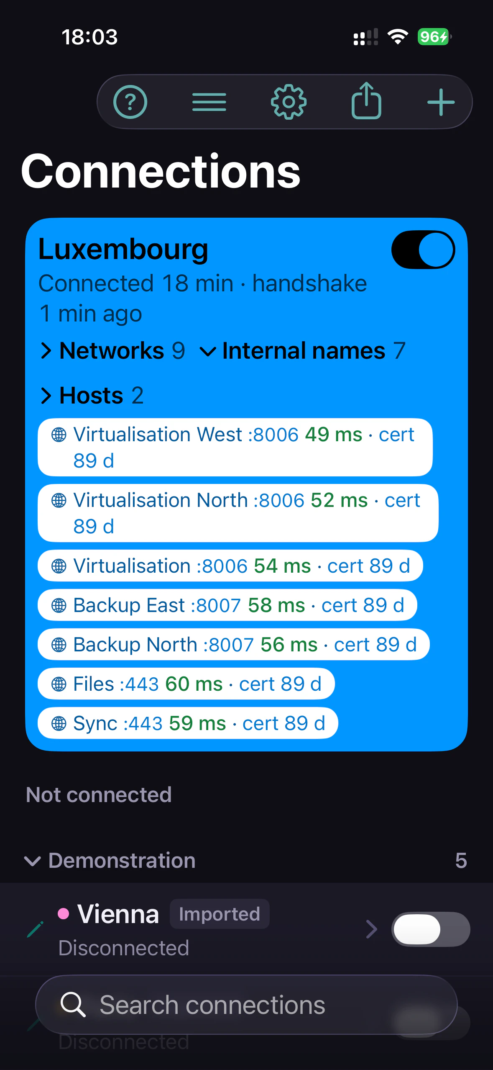This screenshot has width=493, height=1070.
Task: Open Sync :443 59 ms entry
Action: 188,723
